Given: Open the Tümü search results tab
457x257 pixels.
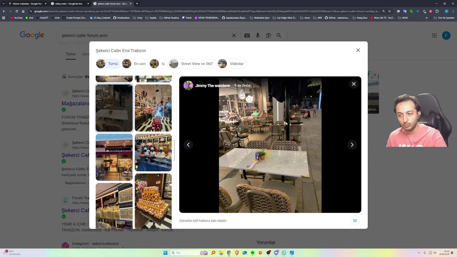Looking at the screenshot, I should tap(70, 54).
